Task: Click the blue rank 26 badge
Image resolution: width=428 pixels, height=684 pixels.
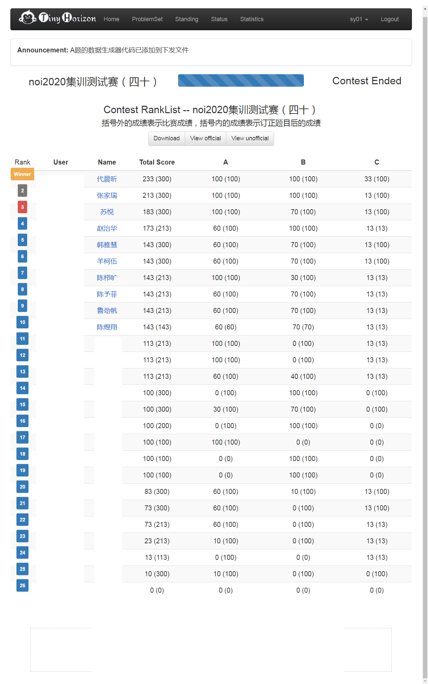Action: pos(22,586)
